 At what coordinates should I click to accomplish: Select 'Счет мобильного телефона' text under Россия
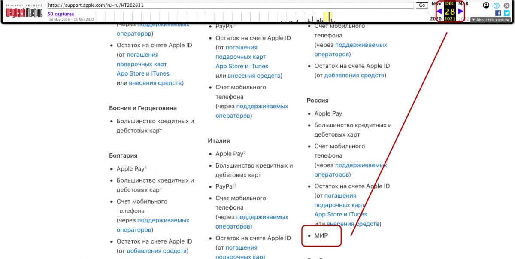click(339, 151)
